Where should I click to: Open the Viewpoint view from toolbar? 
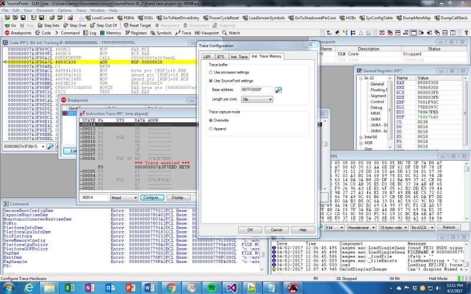point(207,33)
